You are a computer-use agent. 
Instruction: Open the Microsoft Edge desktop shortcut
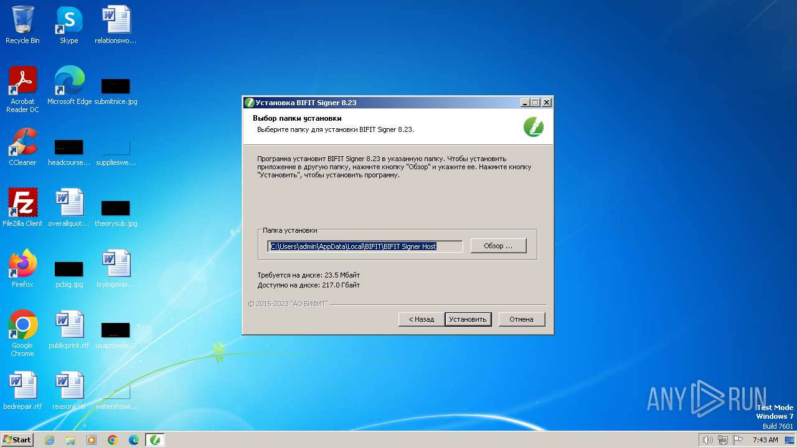pyautogui.click(x=69, y=85)
